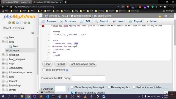Check Show this query here again

click(x=72, y=87)
